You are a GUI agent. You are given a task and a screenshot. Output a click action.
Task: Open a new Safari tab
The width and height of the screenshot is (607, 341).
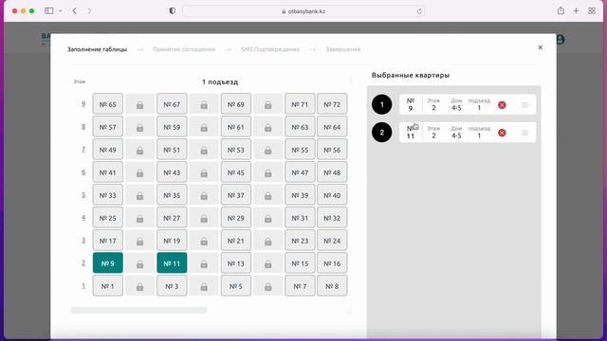[x=576, y=10]
